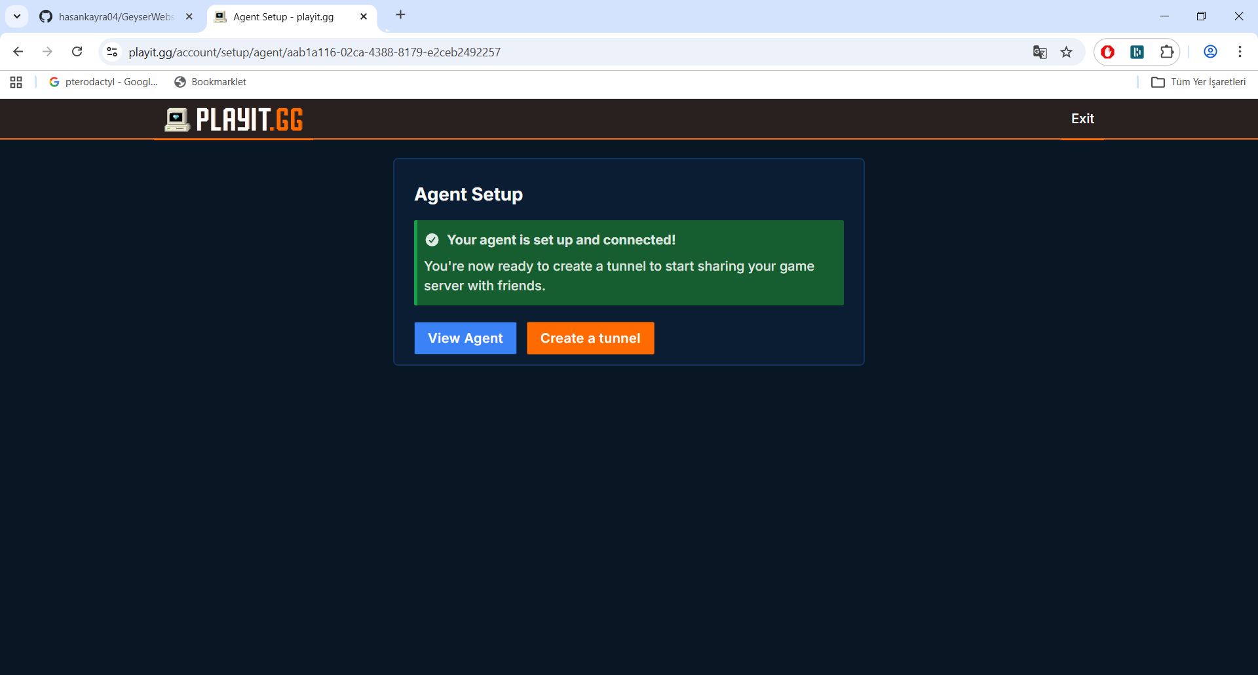Viewport: 1258px width, 675px height.
Task: Click the orange Create a tunnel button
Action: point(590,338)
